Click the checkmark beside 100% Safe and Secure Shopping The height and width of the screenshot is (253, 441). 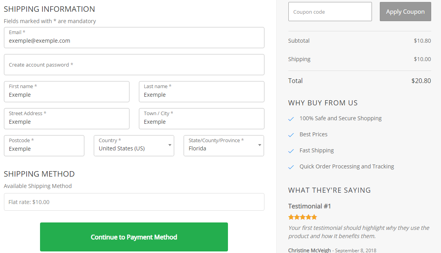tap(291, 118)
